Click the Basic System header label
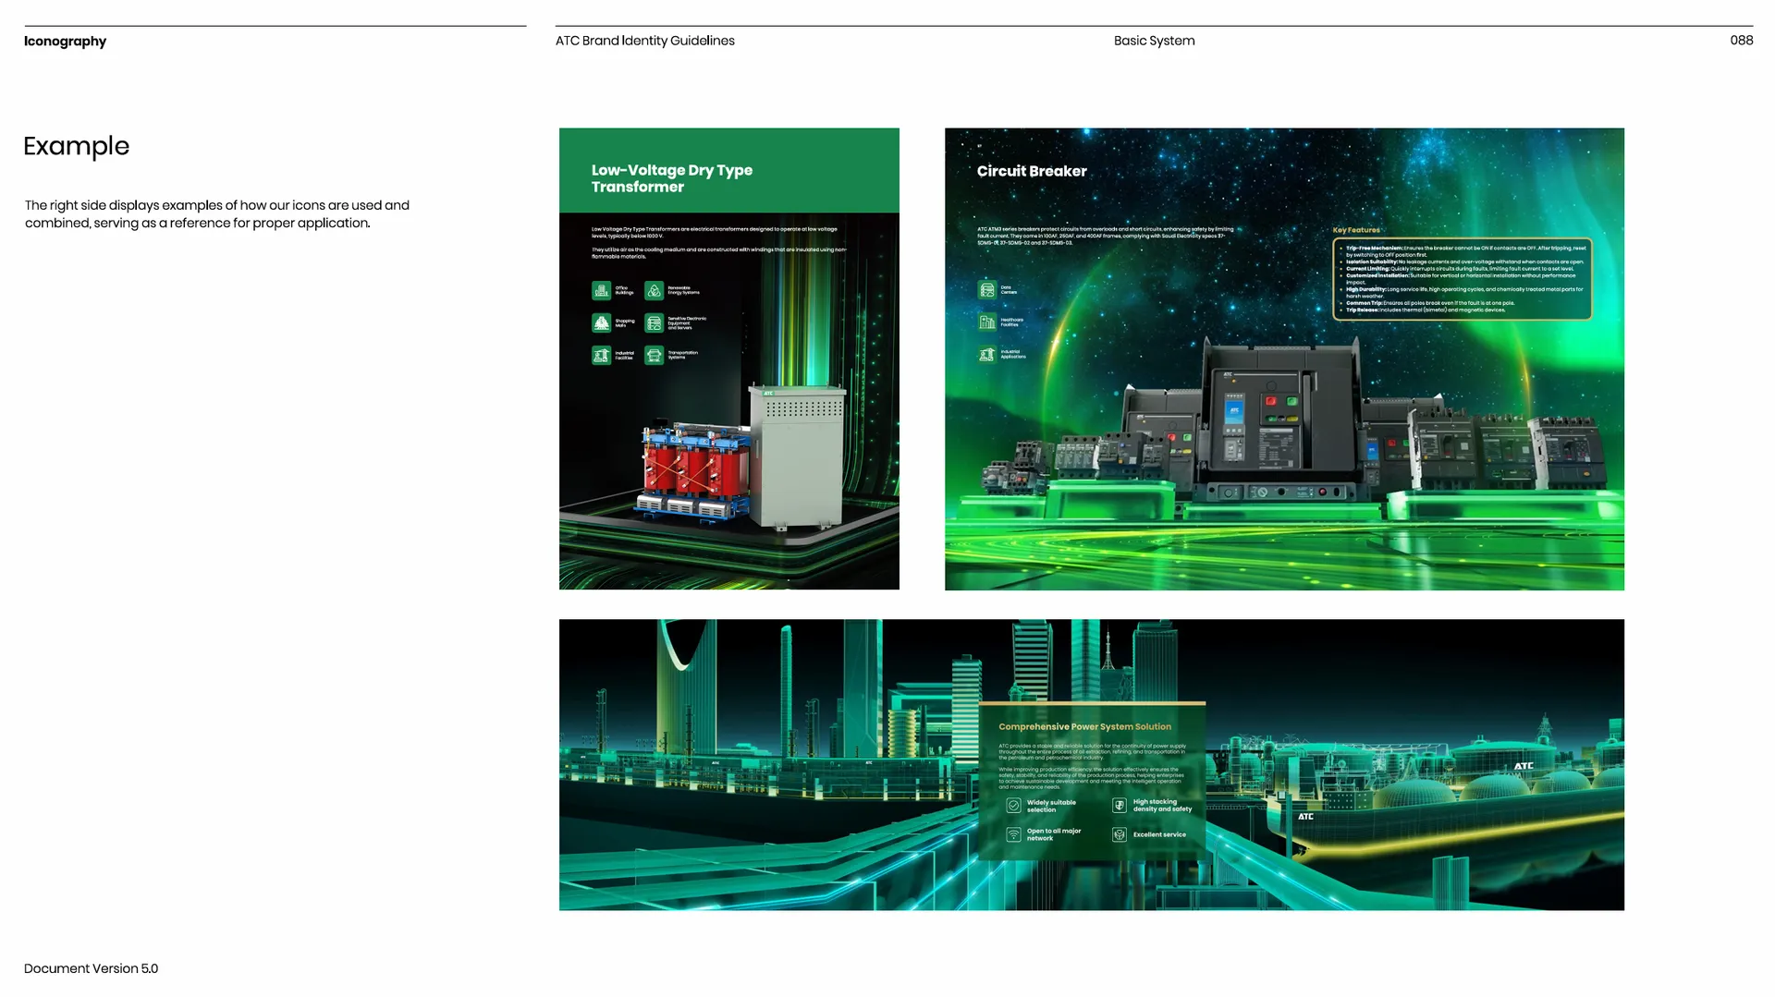Image resolution: width=1775 pixels, height=997 pixels. (1154, 41)
